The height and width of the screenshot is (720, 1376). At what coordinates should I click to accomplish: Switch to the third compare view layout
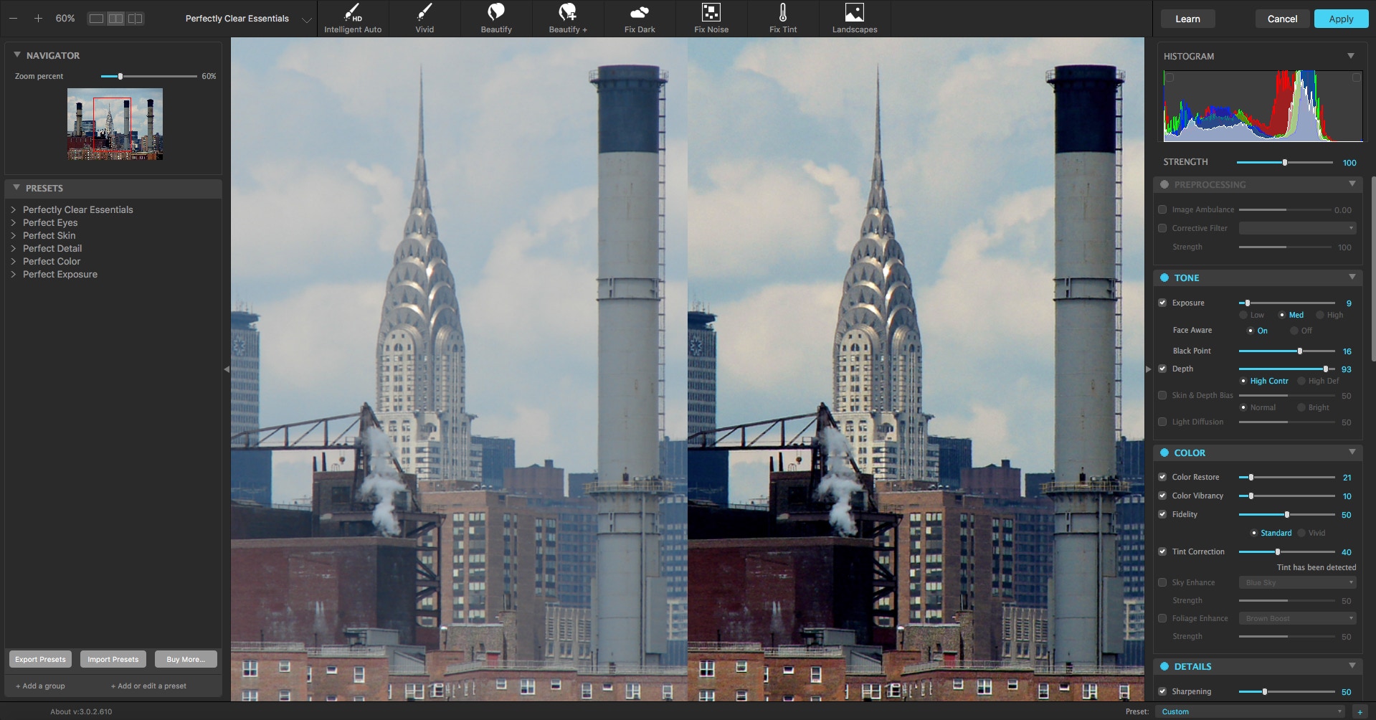click(135, 19)
